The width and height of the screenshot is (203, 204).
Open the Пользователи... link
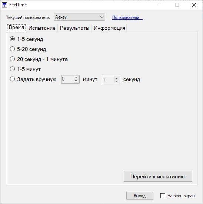(127, 17)
